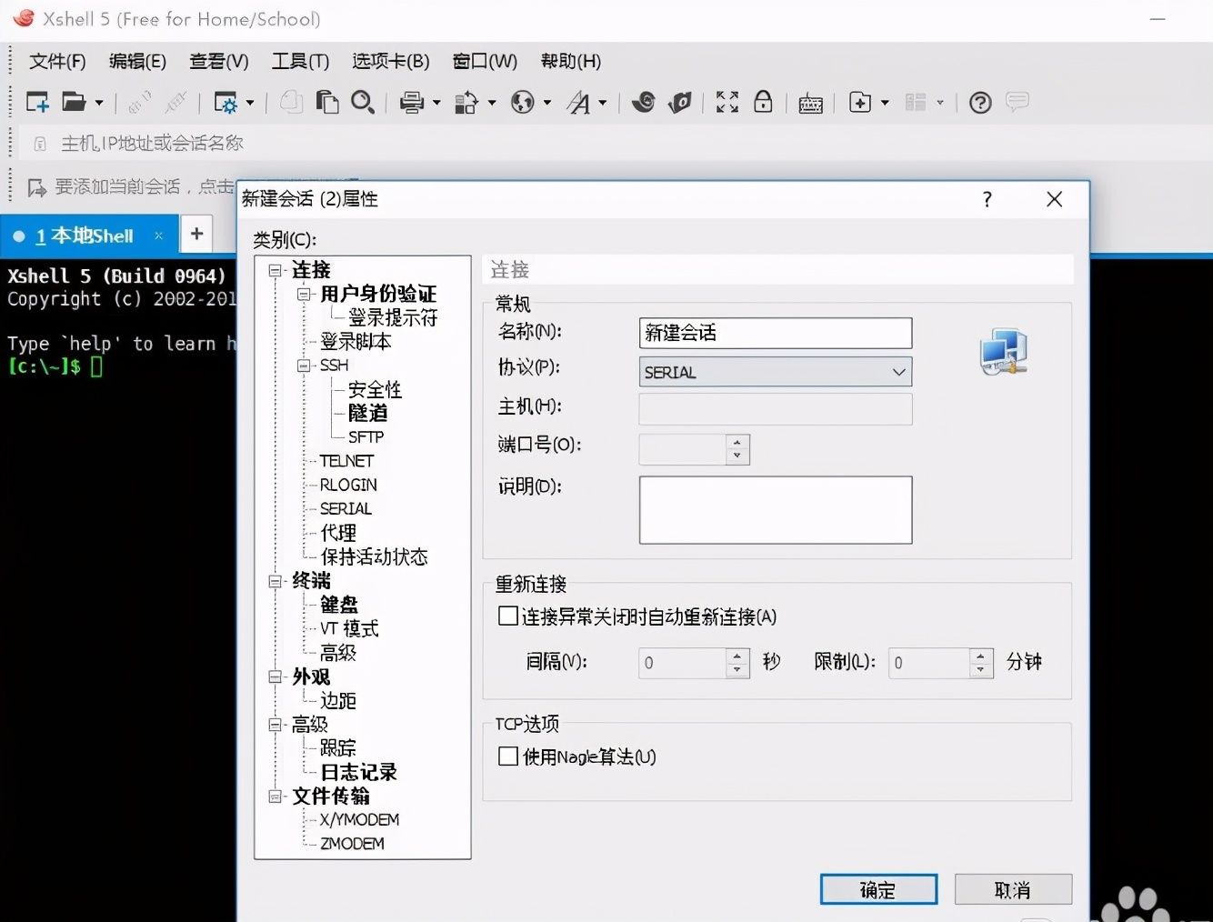This screenshot has height=922, width=1213.
Task: Check the 使用Nagle算法 checkbox
Action: 508,757
